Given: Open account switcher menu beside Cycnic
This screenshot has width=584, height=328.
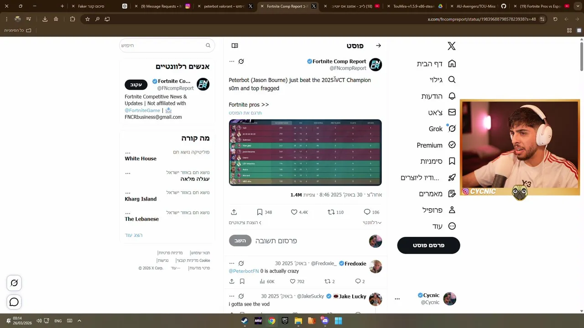Looking at the screenshot, I should pos(397,299).
